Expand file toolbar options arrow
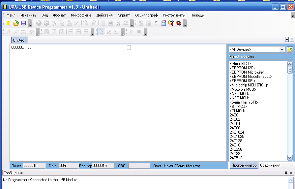The width and height of the screenshot is (295, 189). click(30, 23)
